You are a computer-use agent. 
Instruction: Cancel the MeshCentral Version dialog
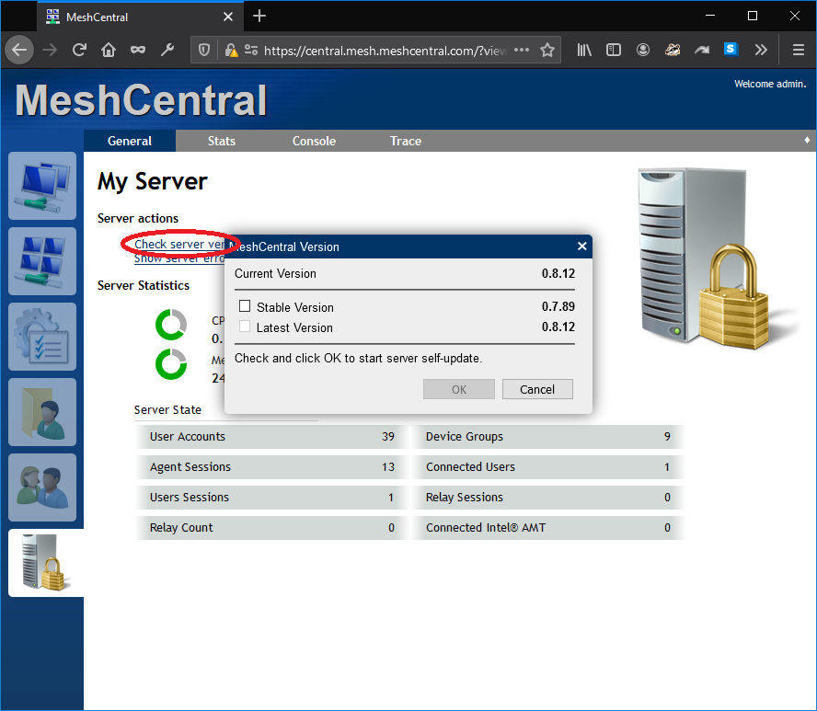(537, 389)
